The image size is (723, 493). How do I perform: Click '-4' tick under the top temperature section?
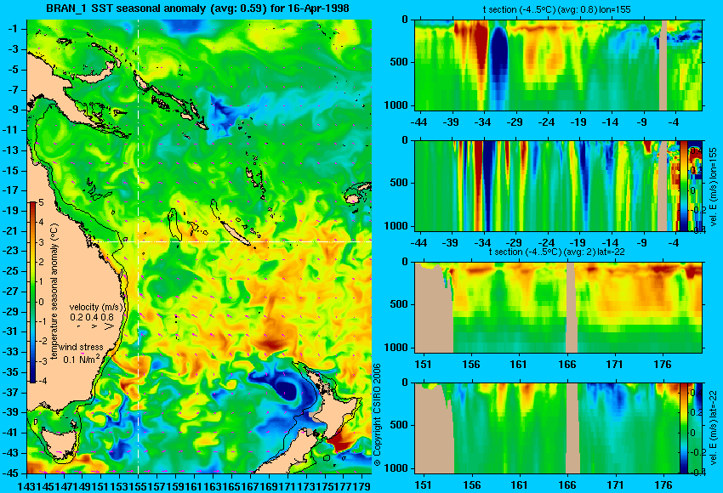[673, 122]
